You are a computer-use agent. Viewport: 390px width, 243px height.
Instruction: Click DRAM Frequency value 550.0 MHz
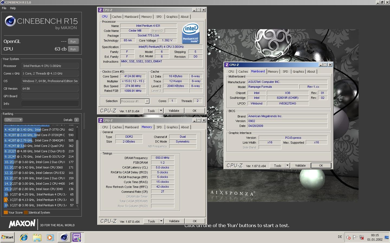coord(162,158)
